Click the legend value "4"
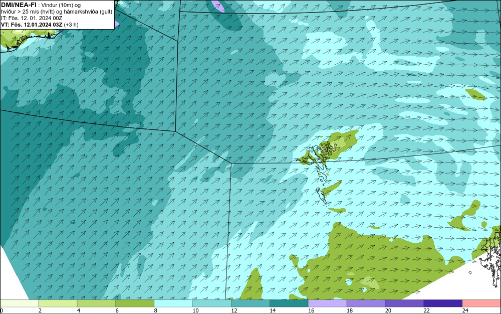The width and height of the screenshot is (501, 314). (79, 310)
